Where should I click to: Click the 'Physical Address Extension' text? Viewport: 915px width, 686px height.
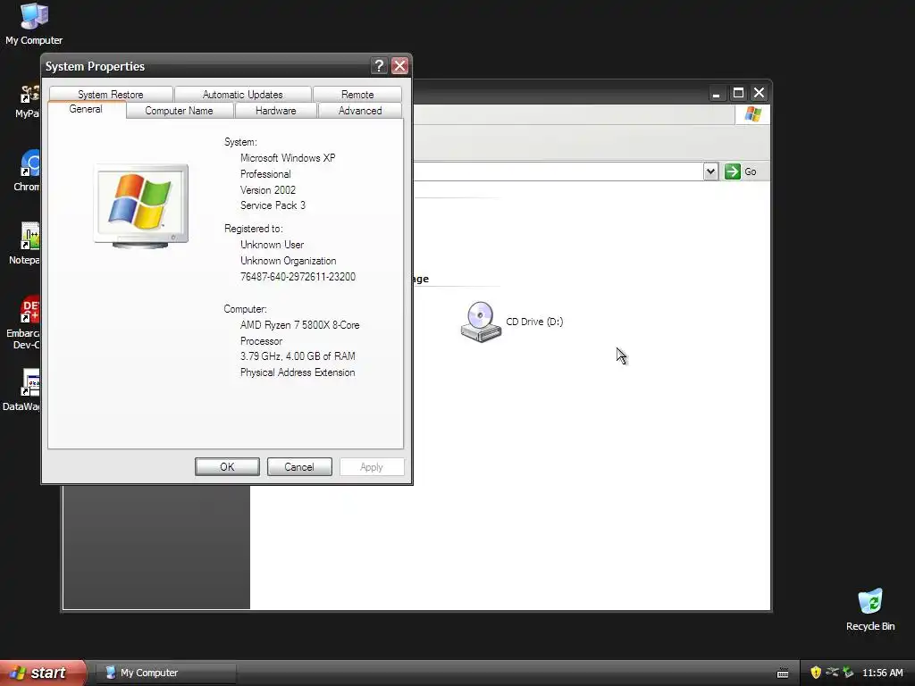298,372
